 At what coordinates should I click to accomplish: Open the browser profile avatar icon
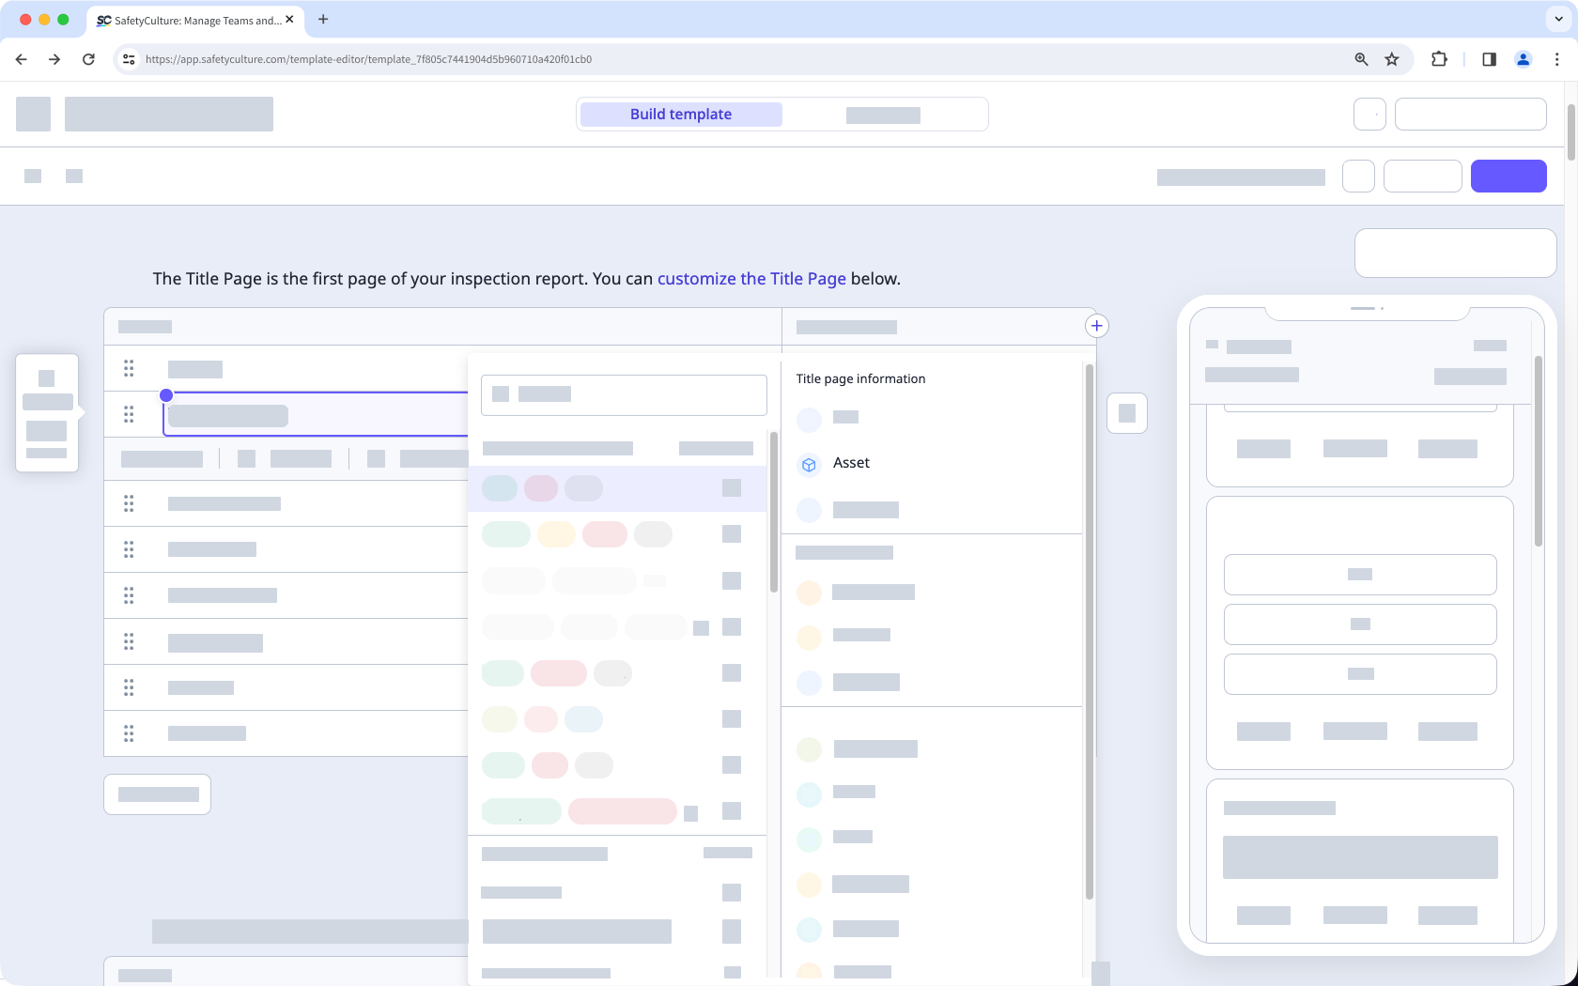[1524, 59]
